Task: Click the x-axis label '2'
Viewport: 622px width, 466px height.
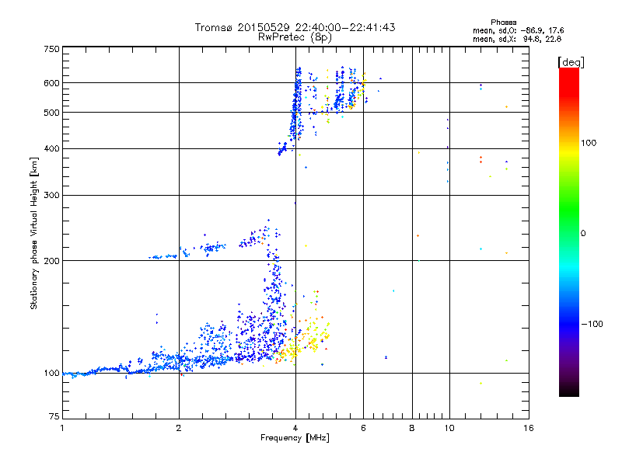Action: (179, 428)
